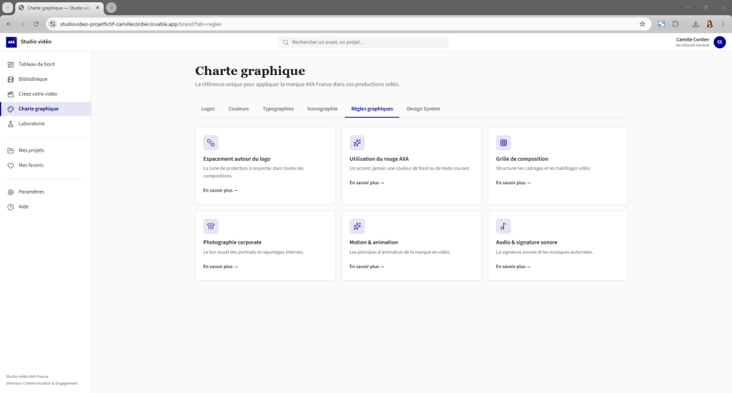Viewport: 732px width, 393px height.
Task: Go to Bibliothèque in sidebar
Action: pos(46,79)
